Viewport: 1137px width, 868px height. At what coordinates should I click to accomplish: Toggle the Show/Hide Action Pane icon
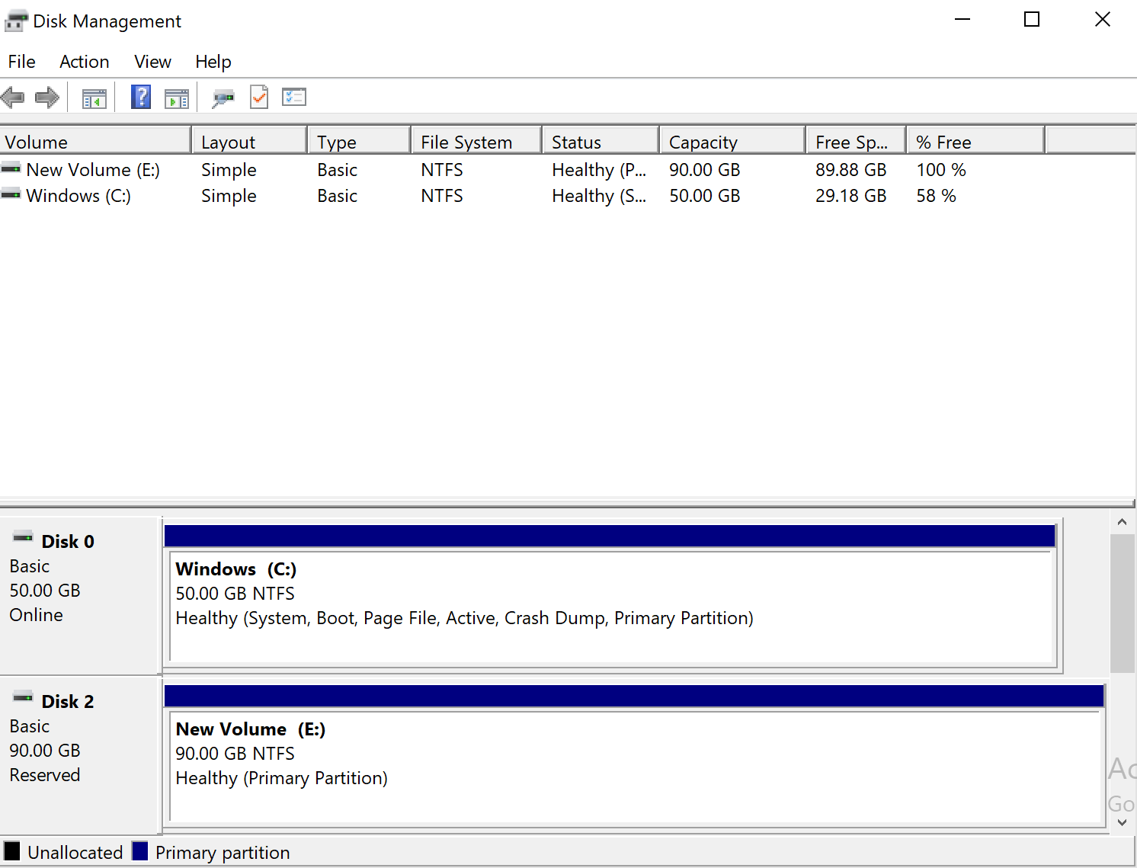point(177,98)
